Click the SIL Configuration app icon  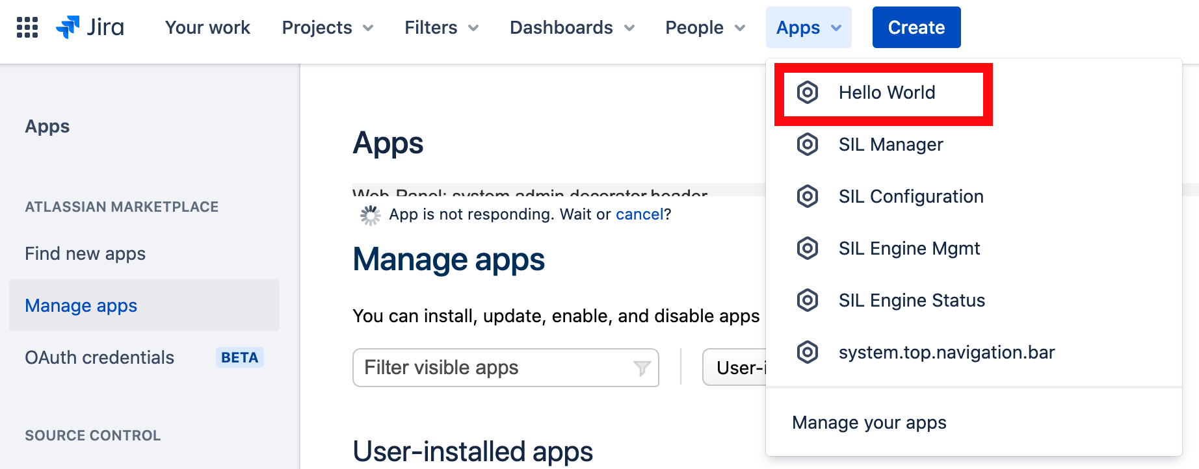(x=808, y=196)
